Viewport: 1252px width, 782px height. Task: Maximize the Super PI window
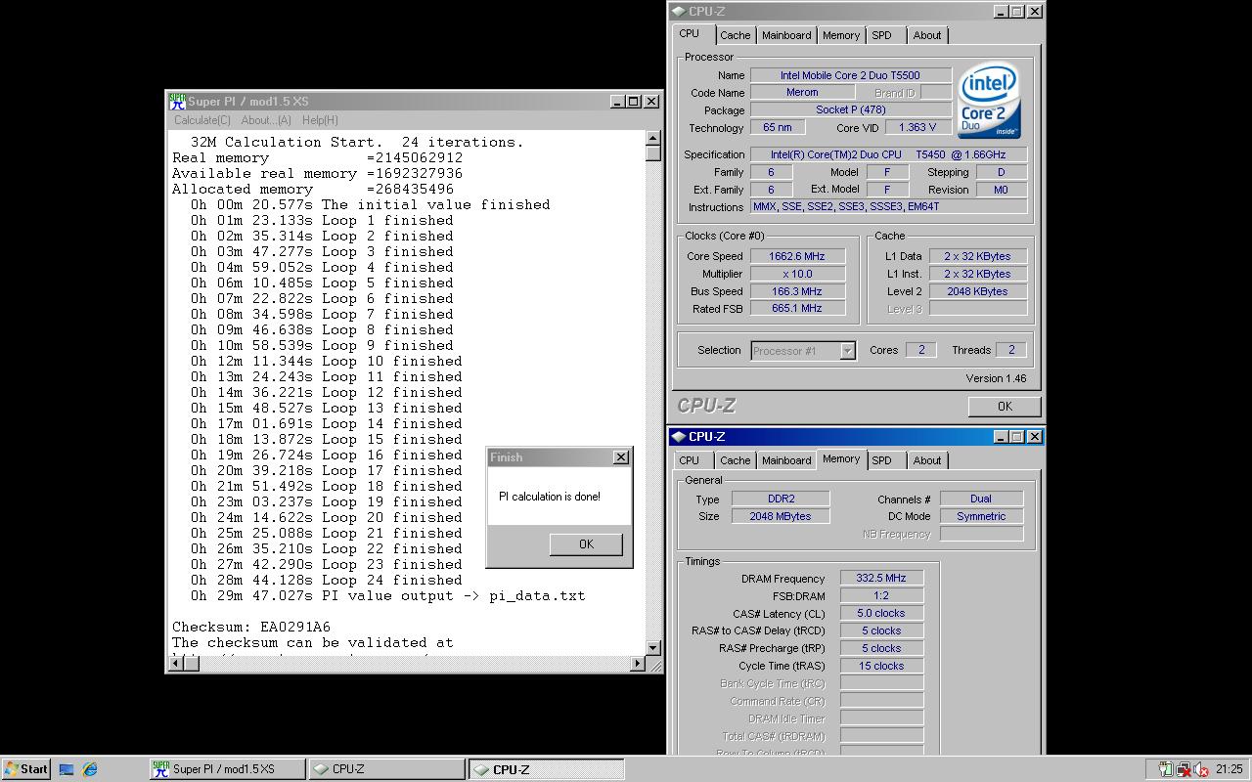pyautogui.click(x=634, y=102)
